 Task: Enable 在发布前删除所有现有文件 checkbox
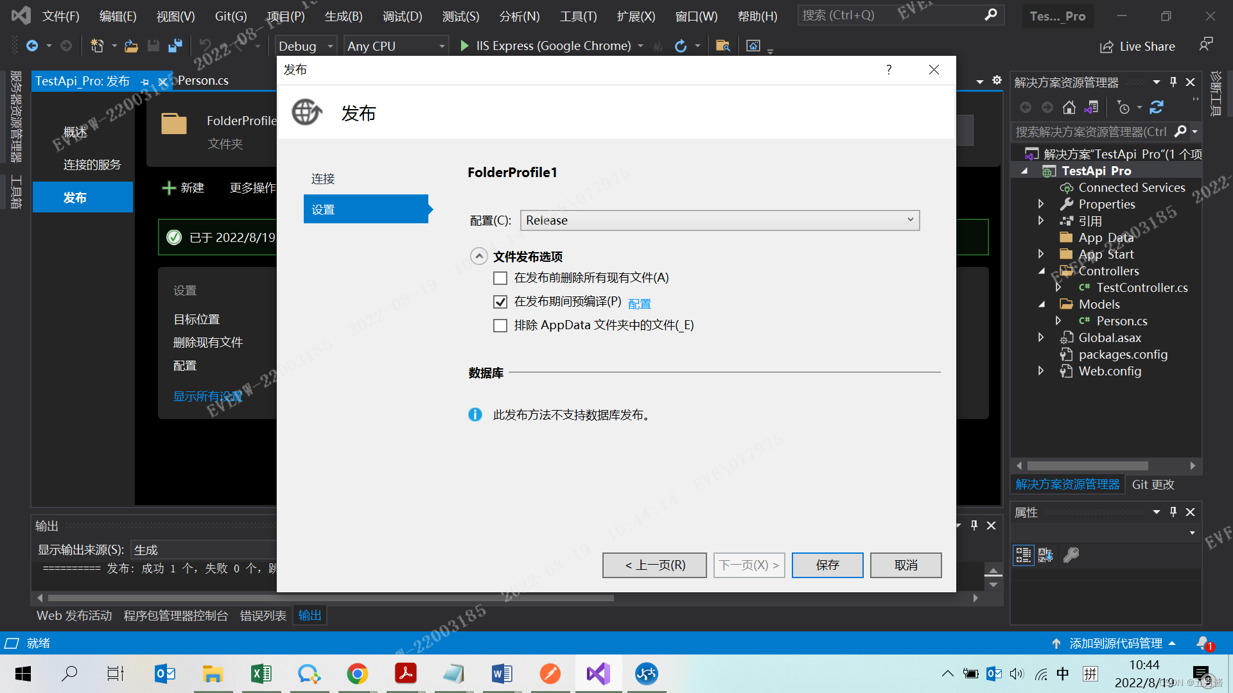(500, 278)
